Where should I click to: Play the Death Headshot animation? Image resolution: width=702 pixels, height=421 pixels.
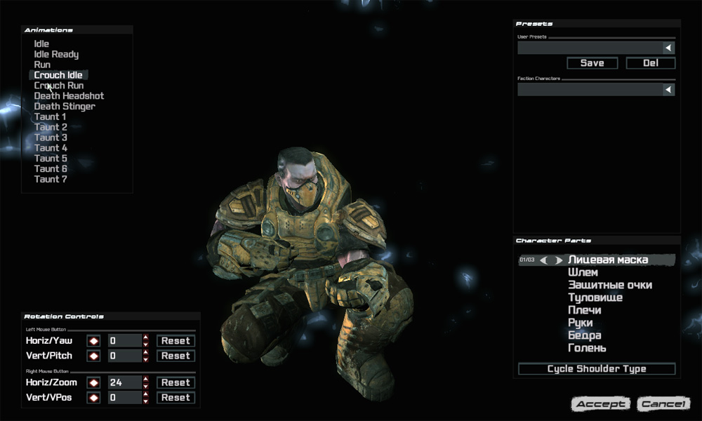[69, 95]
